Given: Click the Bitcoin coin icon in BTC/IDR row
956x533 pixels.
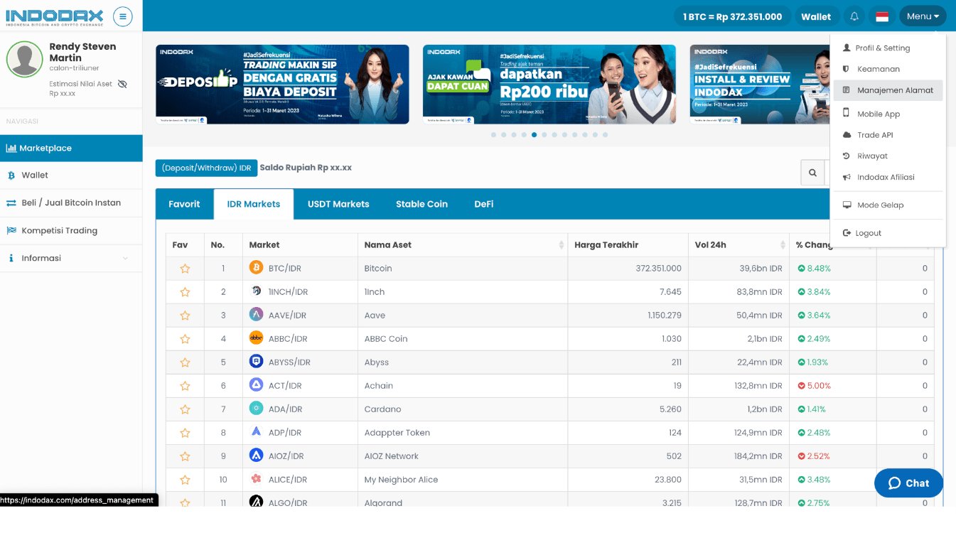Looking at the screenshot, I should click(257, 268).
